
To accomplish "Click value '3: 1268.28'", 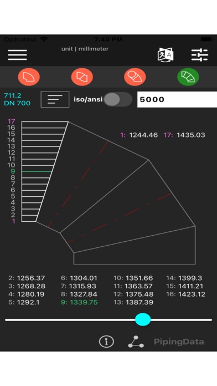I will click(x=27, y=286).
